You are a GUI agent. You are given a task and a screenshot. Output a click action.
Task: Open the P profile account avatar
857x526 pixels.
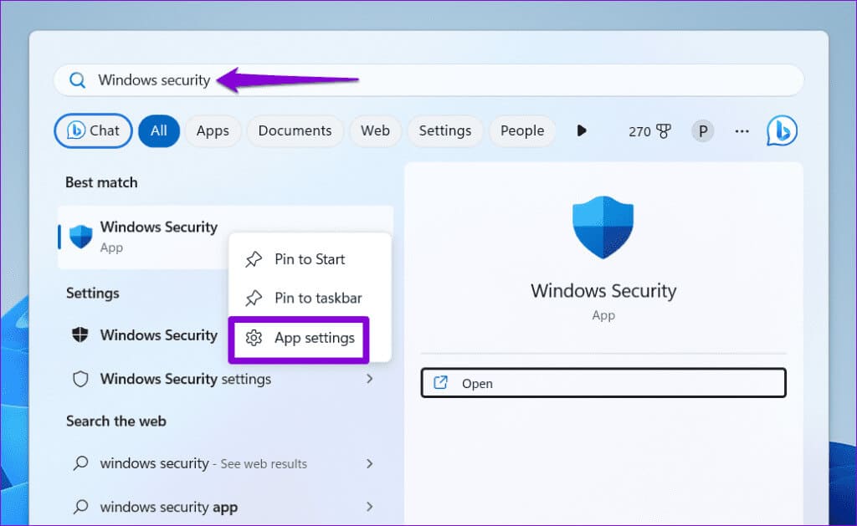point(702,131)
